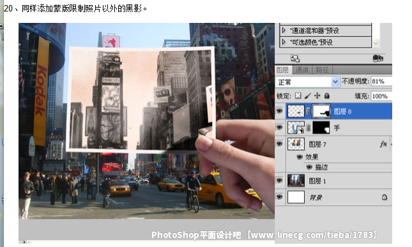Toggle visibility of 图层 7
This screenshot has width=412, height=247.
280,144
